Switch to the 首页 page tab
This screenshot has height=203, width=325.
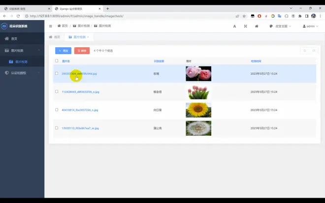54,37
